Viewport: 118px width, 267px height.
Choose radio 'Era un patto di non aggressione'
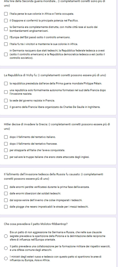pyautogui.click(x=6, y=236)
